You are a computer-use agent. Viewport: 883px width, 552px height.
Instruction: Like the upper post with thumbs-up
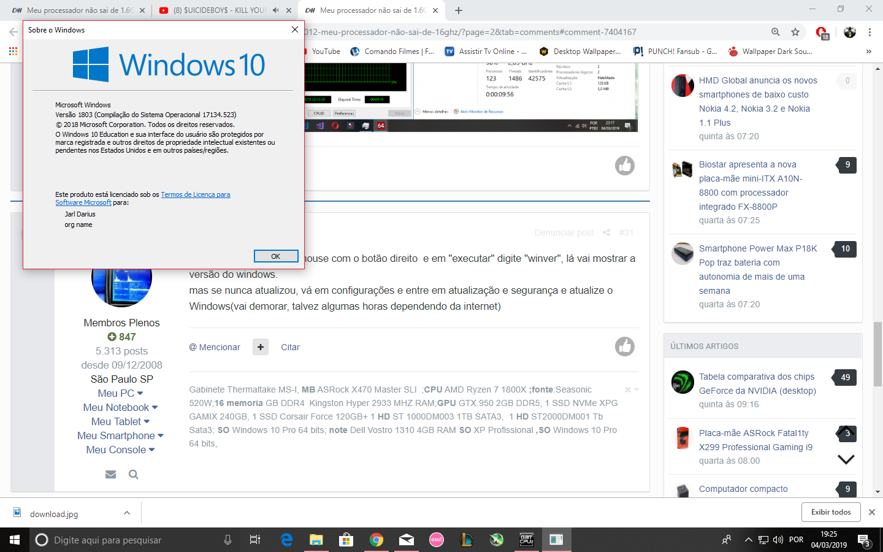tap(625, 166)
